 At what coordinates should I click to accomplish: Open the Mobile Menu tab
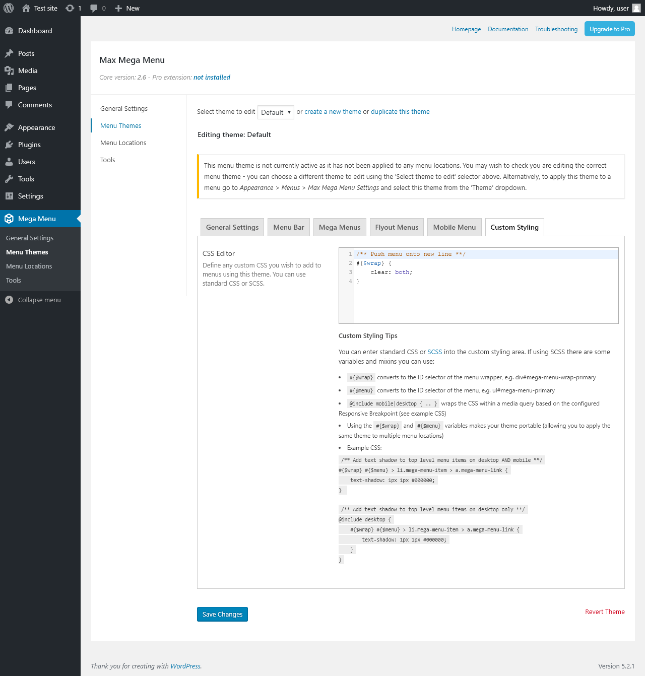point(455,227)
